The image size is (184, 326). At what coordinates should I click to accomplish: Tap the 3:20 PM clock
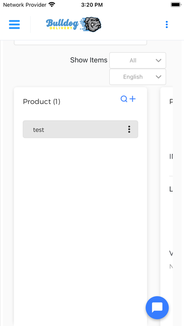(x=92, y=5)
